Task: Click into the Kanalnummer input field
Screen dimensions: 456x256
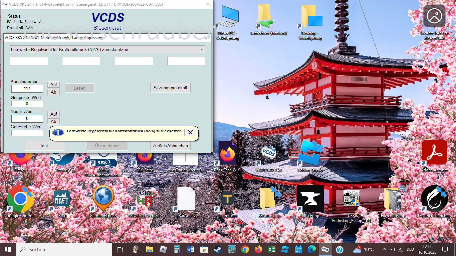Action: pos(27,88)
